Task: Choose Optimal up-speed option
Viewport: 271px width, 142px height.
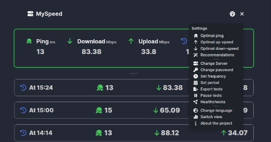Action: click(x=216, y=42)
